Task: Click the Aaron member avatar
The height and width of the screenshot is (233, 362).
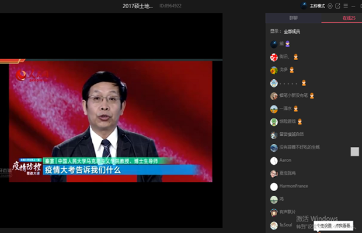Action: click(274, 160)
